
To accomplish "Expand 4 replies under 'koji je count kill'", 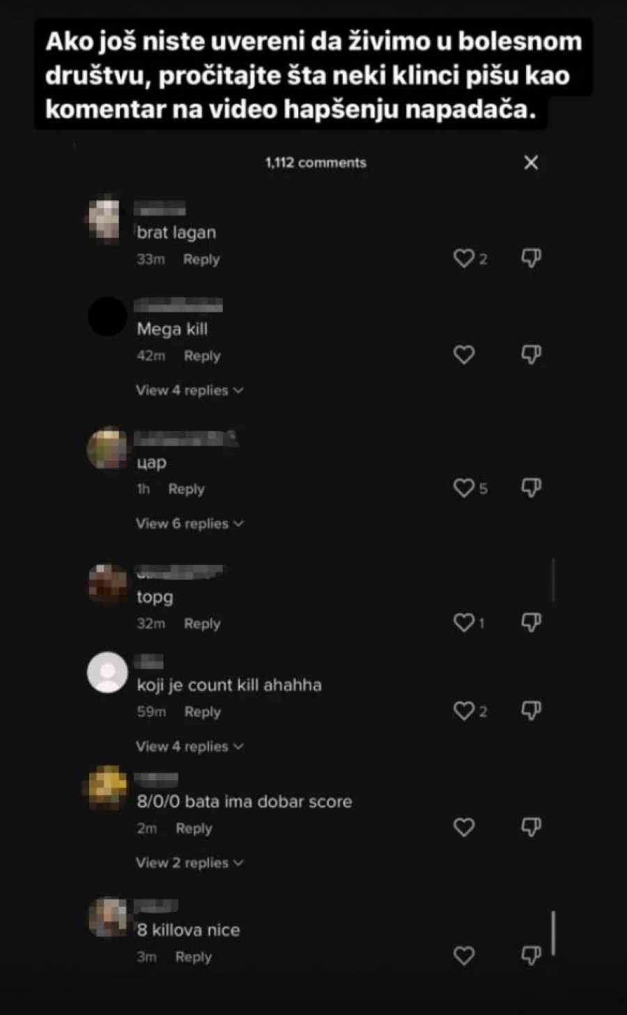I will click(x=189, y=747).
